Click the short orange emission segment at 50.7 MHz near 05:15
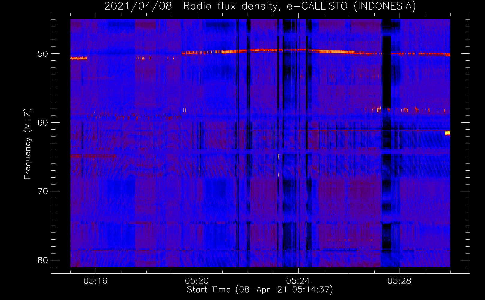The height and width of the screenshot is (300, 485). click(79, 58)
